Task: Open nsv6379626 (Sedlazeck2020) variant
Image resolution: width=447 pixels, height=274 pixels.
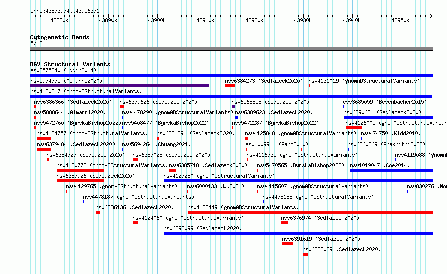Action: click(x=158, y=102)
